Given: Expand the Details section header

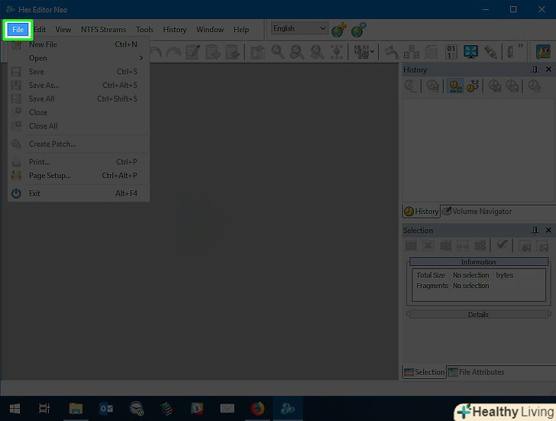Looking at the screenshot, I should point(478,314).
